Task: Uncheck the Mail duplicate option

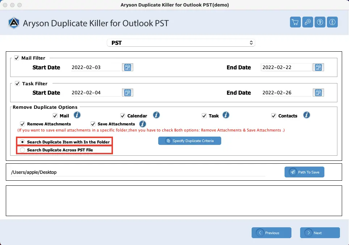Action: pyautogui.click(x=55, y=116)
